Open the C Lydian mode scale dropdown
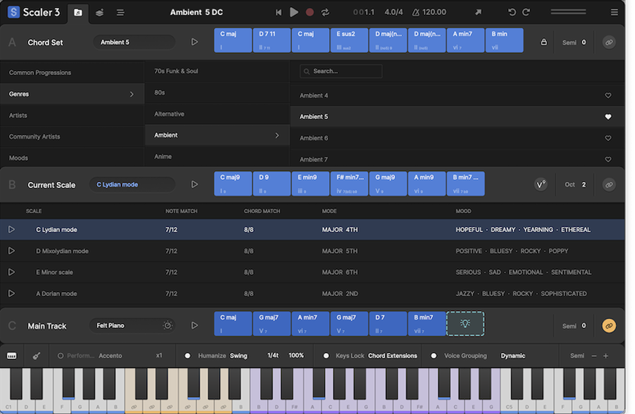Image resolution: width=635 pixels, height=414 pixels. (132, 185)
